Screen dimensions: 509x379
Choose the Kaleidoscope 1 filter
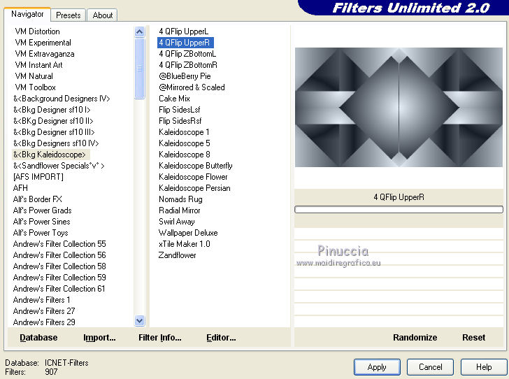click(x=184, y=132)
